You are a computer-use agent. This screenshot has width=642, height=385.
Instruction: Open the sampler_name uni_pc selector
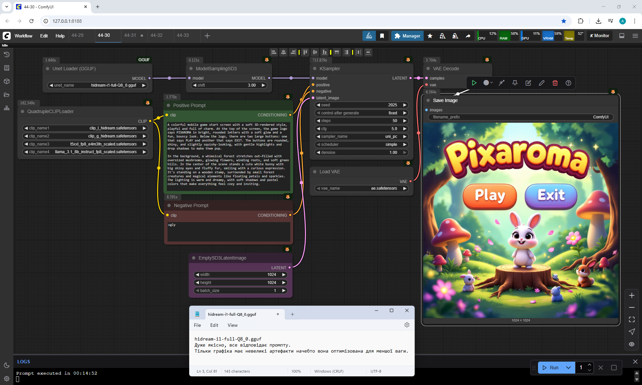(x=361, y=136)
